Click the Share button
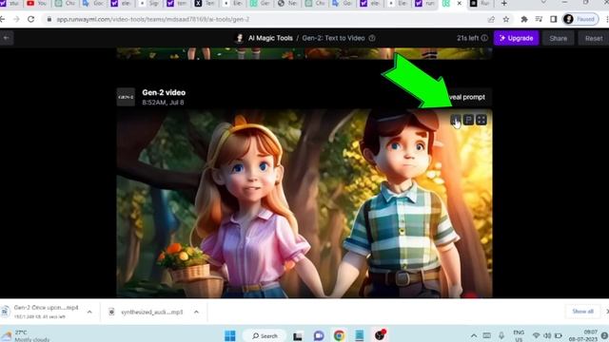Image resolution: width=609 pixels, height=342 pixels. (559, 38)
